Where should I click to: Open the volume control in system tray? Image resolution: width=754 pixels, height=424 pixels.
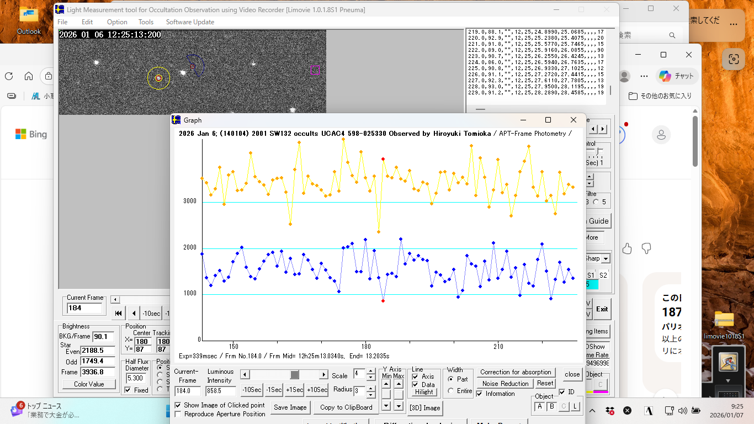pos(682,411)
